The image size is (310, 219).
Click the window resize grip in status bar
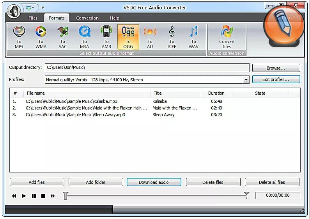302,210
